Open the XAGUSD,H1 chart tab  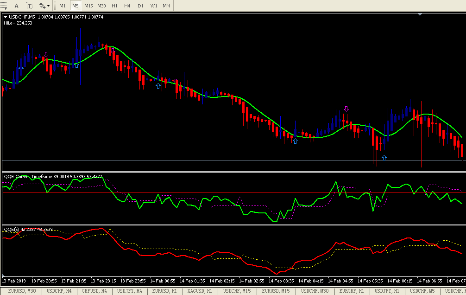[200, 291]
